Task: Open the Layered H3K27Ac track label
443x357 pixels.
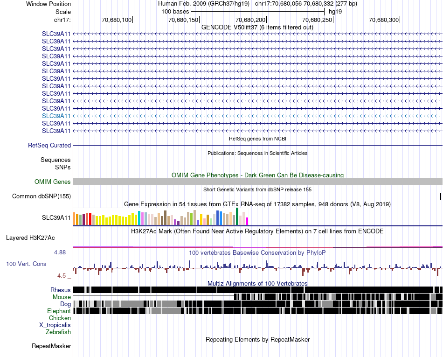Action: pyautogui.click(x=30, y=238)
